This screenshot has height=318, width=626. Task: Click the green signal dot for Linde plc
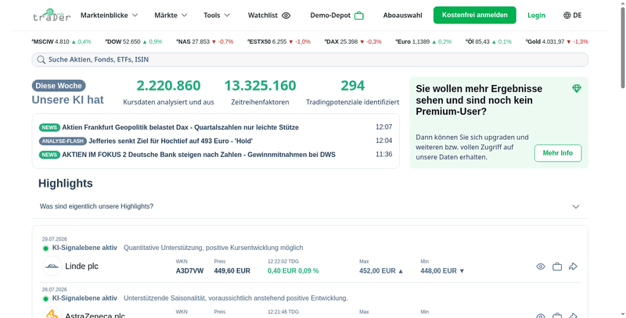click(45, 248)
